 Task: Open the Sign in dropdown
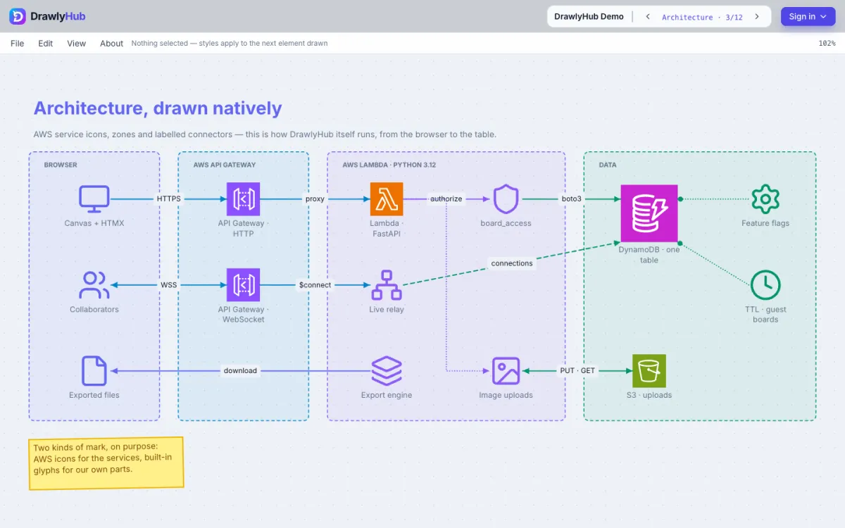[x=808, y=17]
